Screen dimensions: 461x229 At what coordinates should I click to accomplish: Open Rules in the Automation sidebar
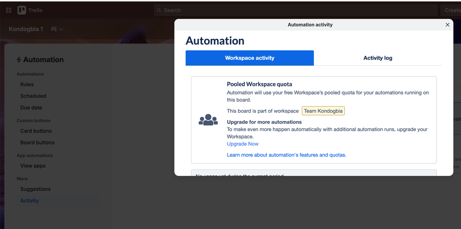27,84
